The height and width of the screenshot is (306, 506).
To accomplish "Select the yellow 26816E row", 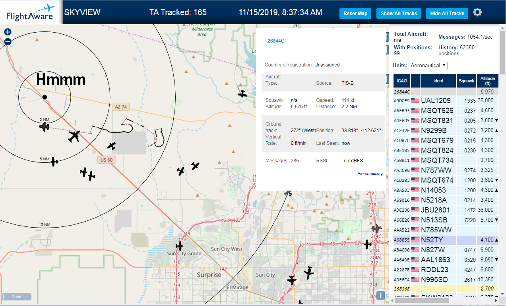I will [446, 289].
